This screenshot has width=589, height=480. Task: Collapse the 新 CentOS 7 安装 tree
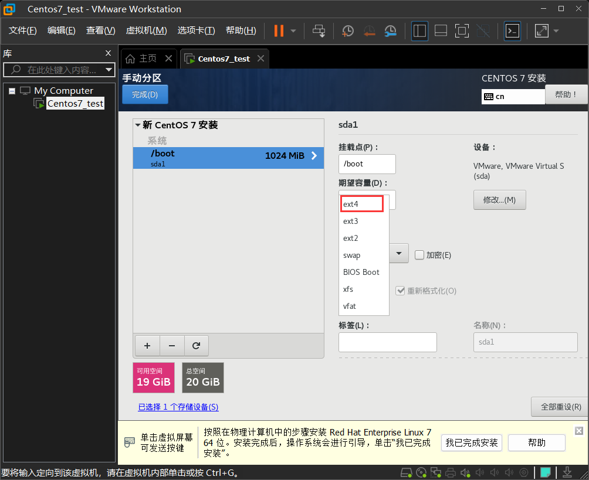pyautogui.click(x=138, y=125)
